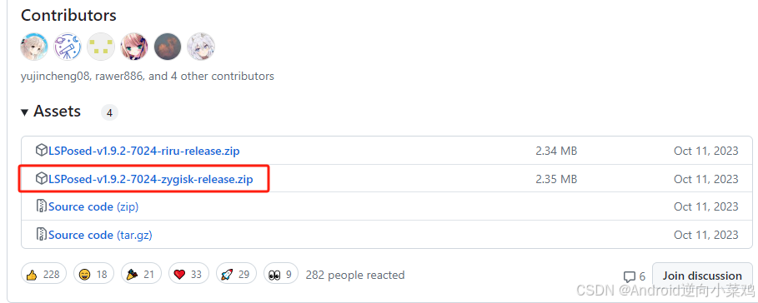Click the Join discussion button

point(702,276)
